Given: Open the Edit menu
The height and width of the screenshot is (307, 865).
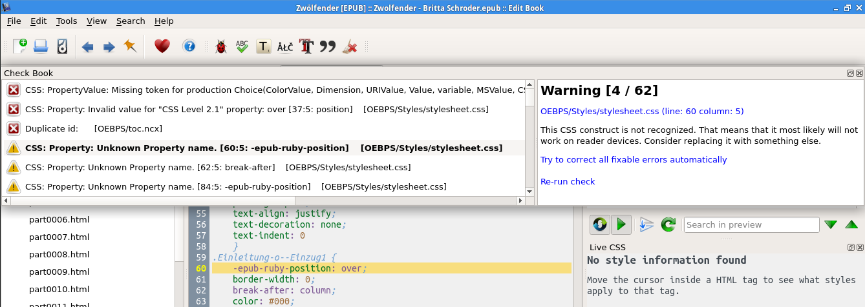Looking at the screenshot, I should click(x=39, y=21).
